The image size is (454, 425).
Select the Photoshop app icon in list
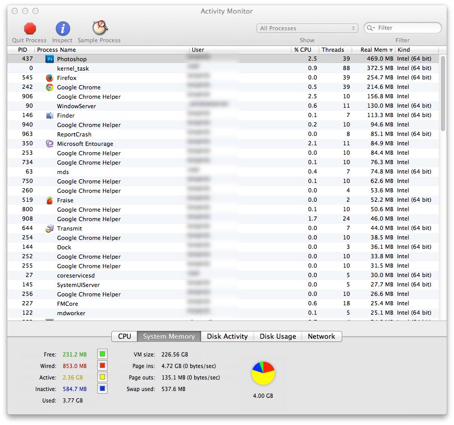[x=50, y=59]
